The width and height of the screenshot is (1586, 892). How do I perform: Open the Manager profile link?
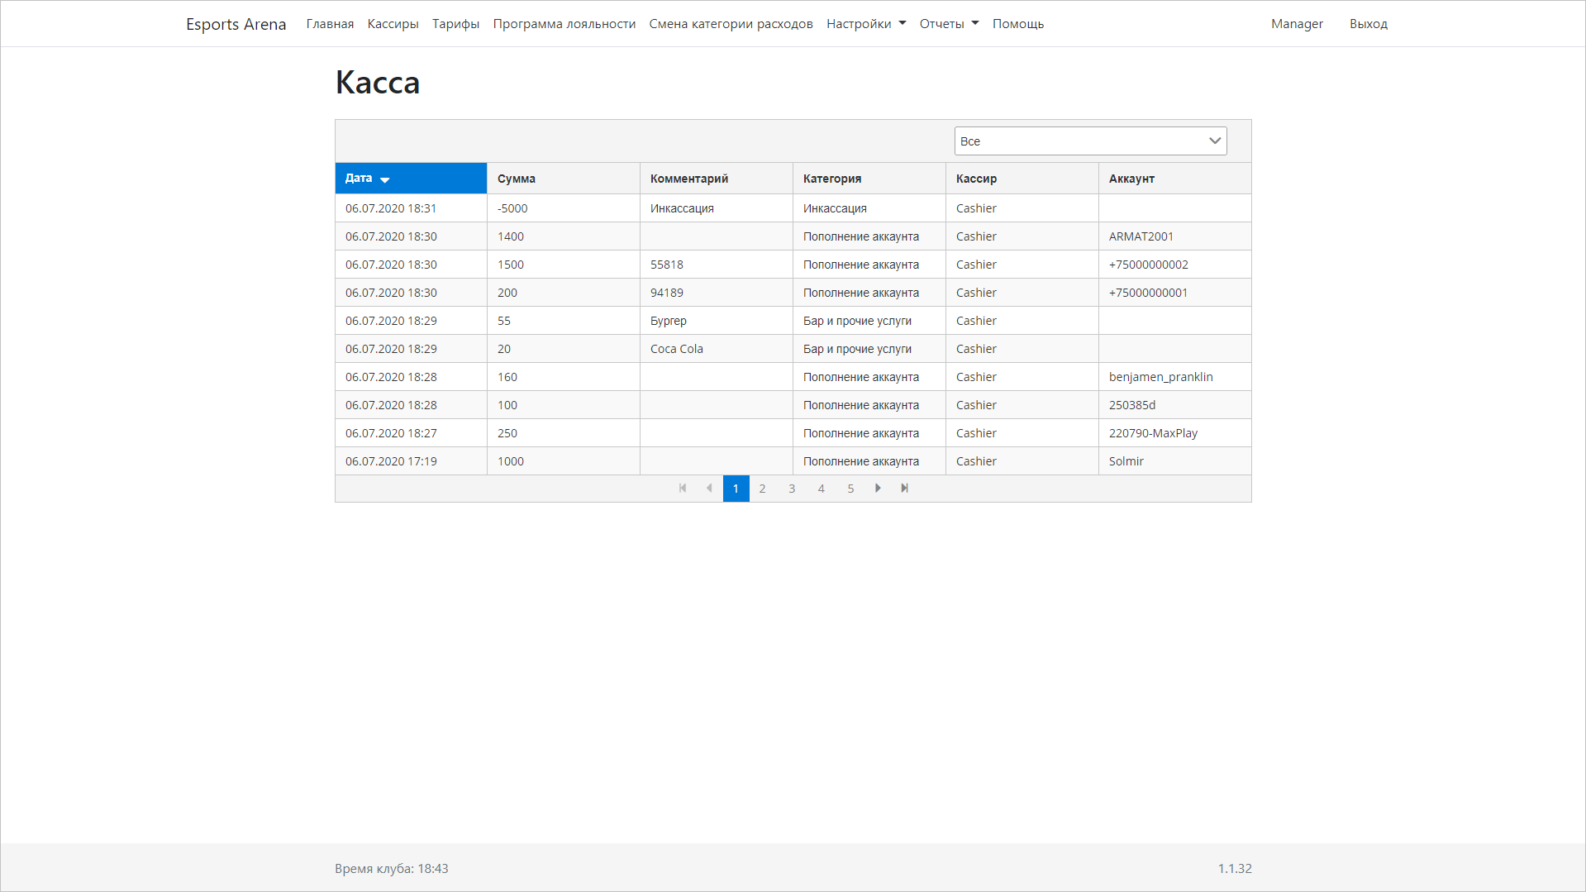coord(1296,24)
